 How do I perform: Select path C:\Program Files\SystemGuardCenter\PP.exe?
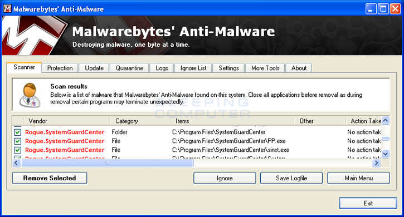pyautogui.click(x=229, y=141)
